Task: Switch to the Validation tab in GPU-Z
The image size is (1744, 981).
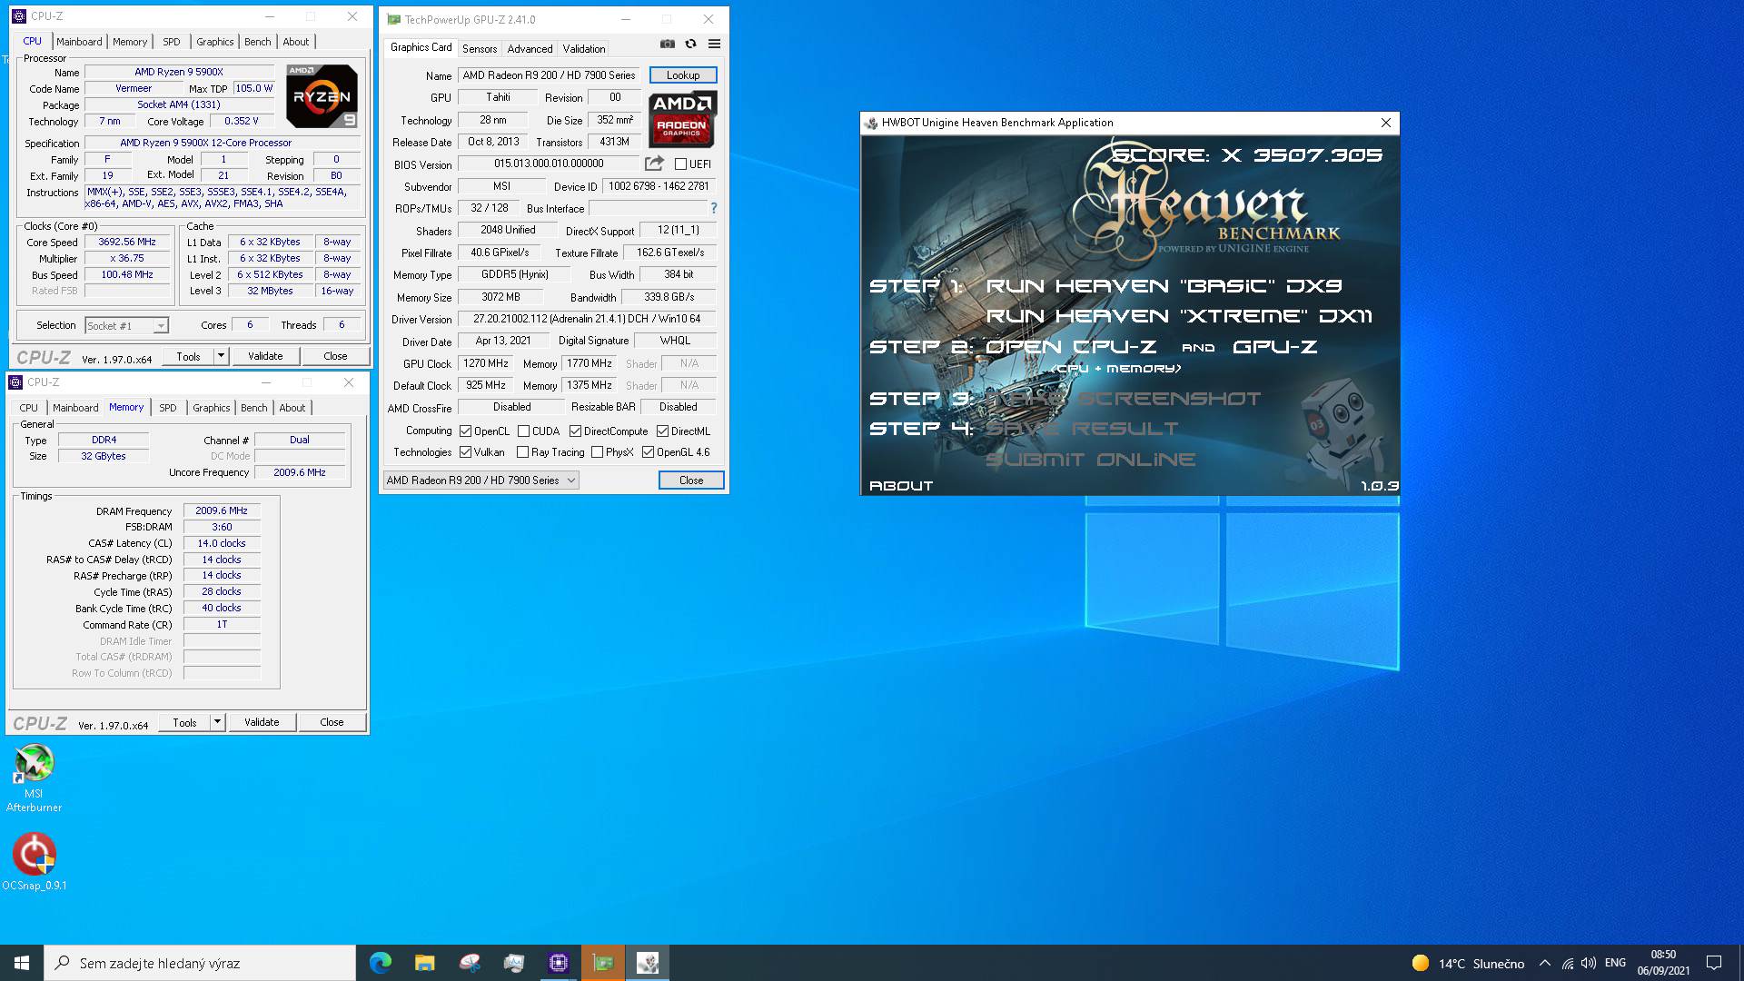Action: click(583, 49)
